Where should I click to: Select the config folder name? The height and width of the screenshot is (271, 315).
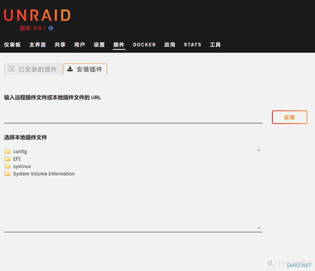point(20,151)
